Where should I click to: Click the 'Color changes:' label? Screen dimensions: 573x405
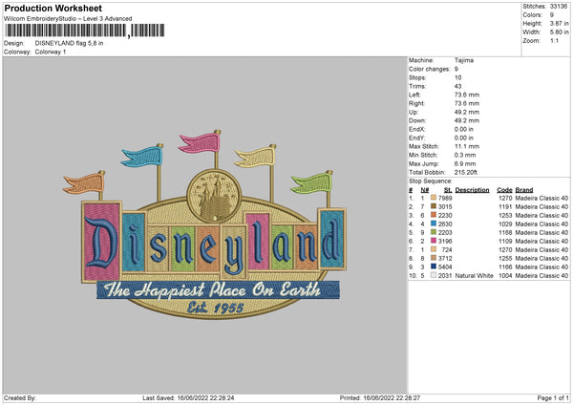(x=429, y=69)
